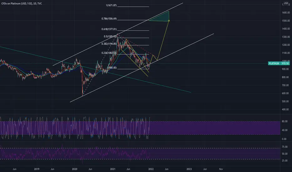Screen dimensions: 292x172
Task: Click 1500.00 on the price axis
Action: (286, 21)
